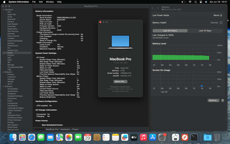Screen dimensions: 230x144
Task: Select Startup Items in sidebar
Action: click(13, 130)
